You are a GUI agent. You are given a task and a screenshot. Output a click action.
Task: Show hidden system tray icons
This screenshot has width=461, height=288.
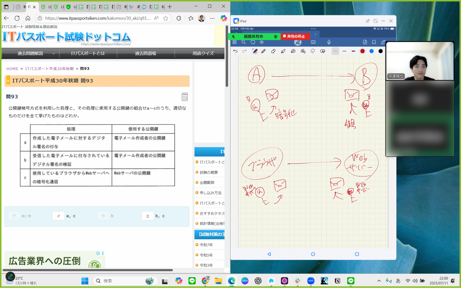379,281
